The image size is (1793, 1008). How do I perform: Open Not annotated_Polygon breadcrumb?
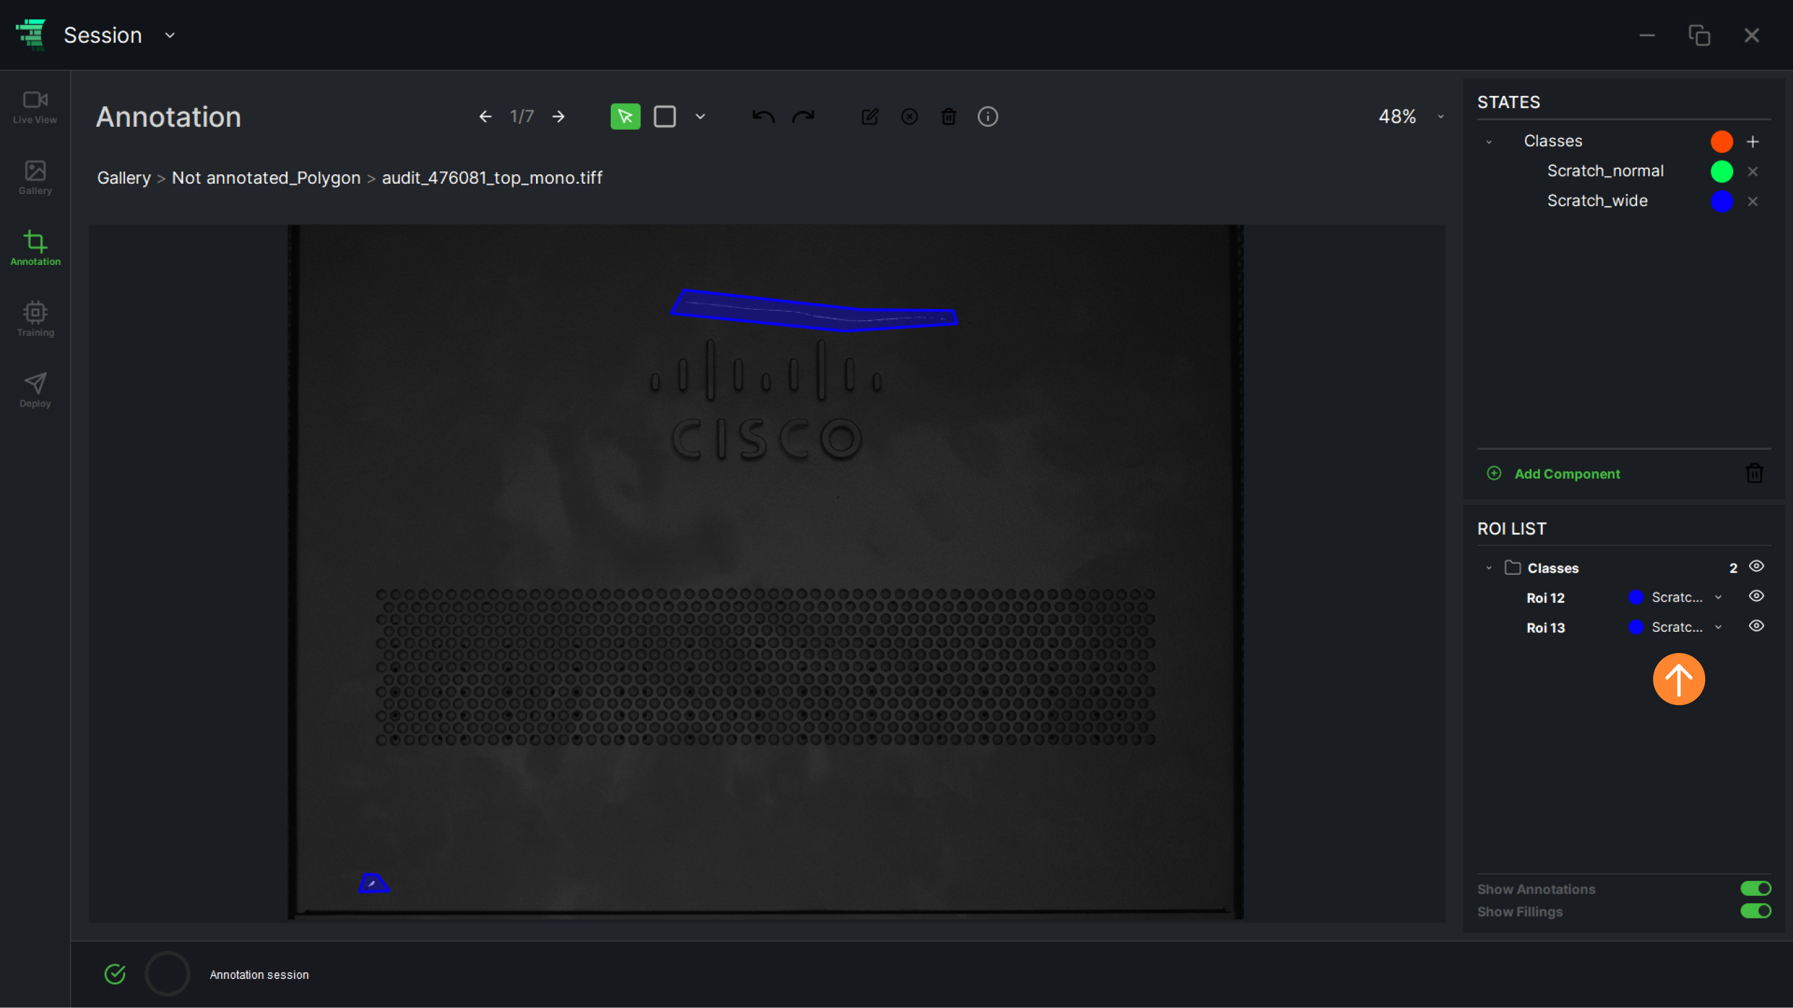coord(266,178)
